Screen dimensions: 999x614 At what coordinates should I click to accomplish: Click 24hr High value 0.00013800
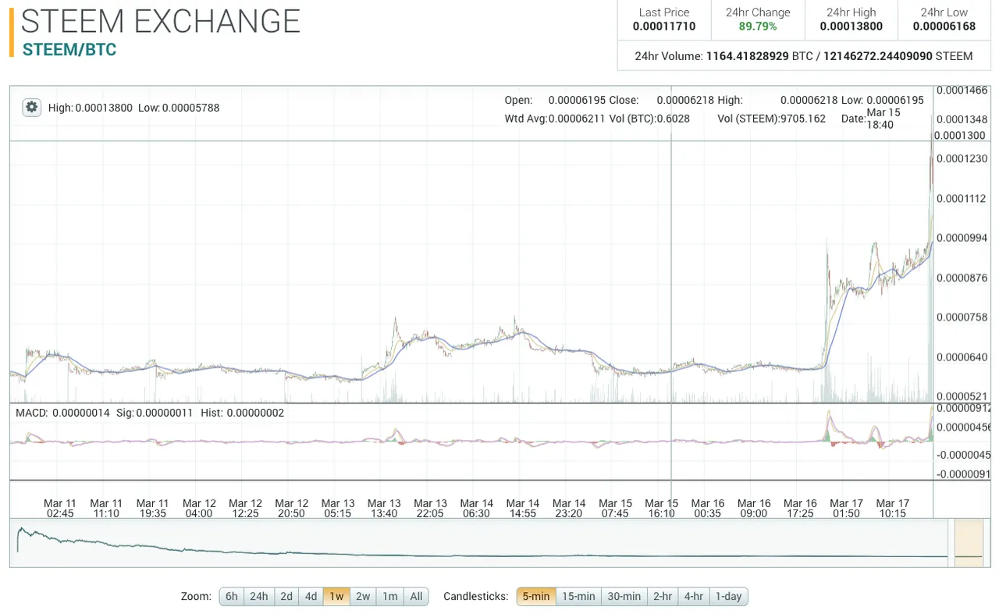click(x=851, y=27)
